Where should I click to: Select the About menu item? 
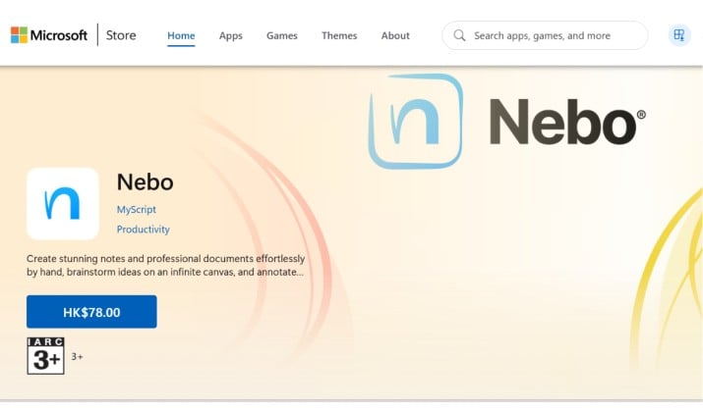395,35
